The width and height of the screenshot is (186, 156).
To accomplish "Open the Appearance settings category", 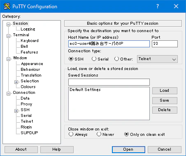I will (x=32, y=64).
